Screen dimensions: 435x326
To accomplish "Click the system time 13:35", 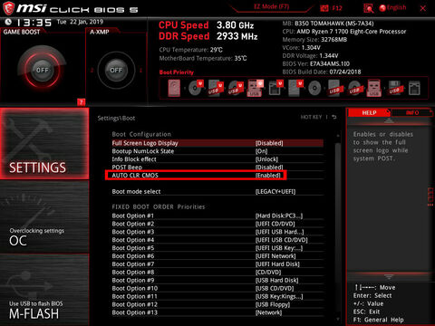I will pos(34,23).
